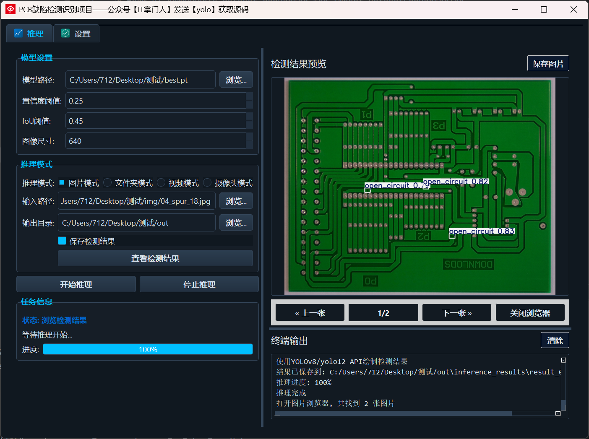Select the 文件夹模式 radio button
Image resolution: width=589 pixels, height=439 pixels.
(x=107, y=182)
